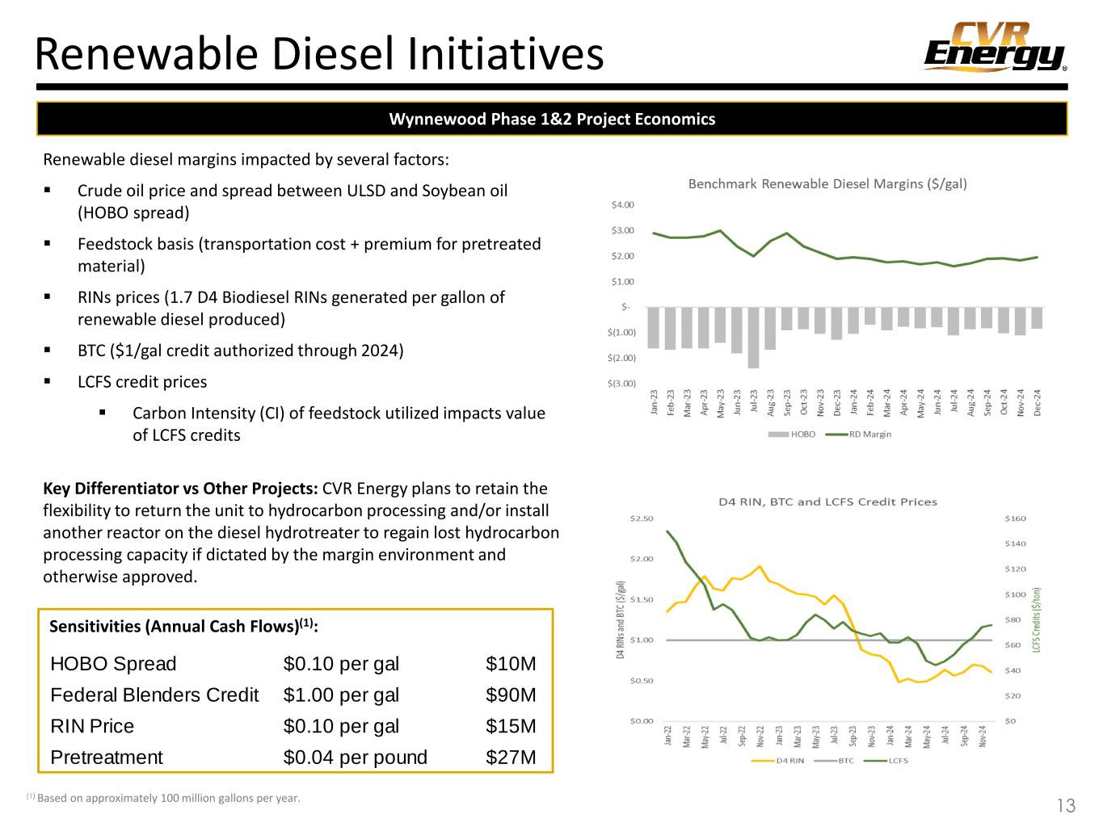Image resolution: width=1103 pixels, height=827 pixels.
Task: Click the CVR Energy logo
Action: click(x=995, y=47)
